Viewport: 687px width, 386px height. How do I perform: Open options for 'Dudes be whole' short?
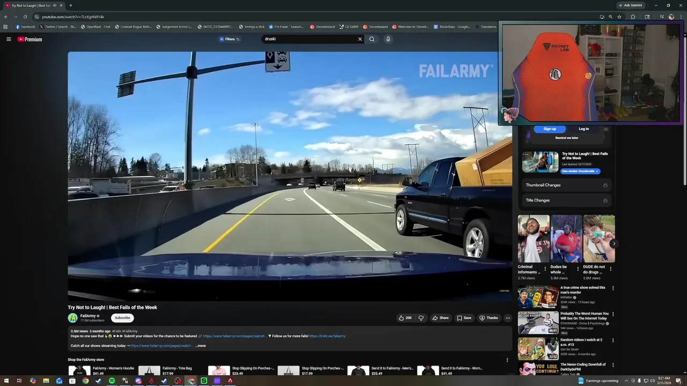pyautogui.click(x=578, y=269)
